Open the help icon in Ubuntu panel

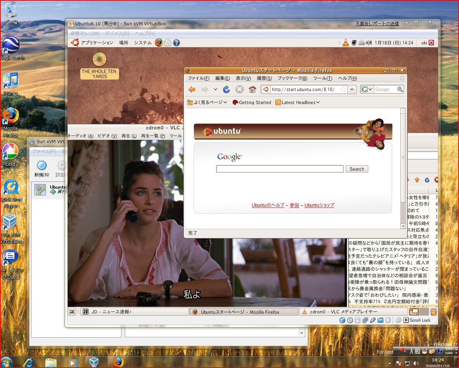(177, 43)
